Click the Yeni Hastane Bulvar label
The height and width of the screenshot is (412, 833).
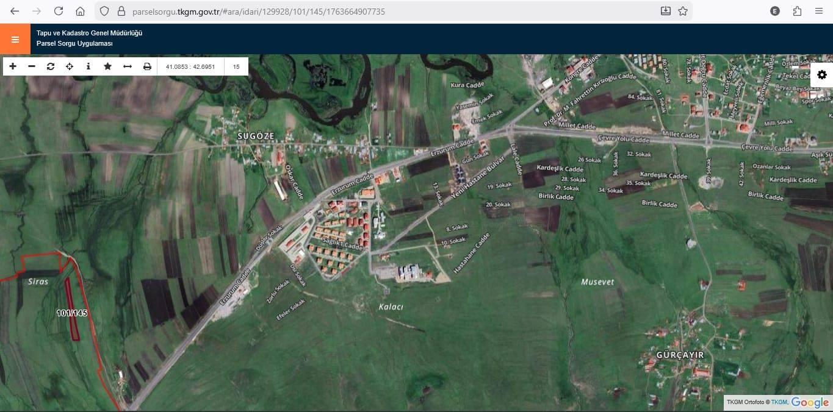(478, 179)
